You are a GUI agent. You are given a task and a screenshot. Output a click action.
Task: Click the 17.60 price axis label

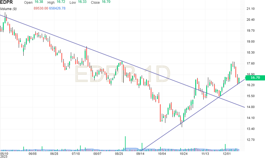pos(251,64)
